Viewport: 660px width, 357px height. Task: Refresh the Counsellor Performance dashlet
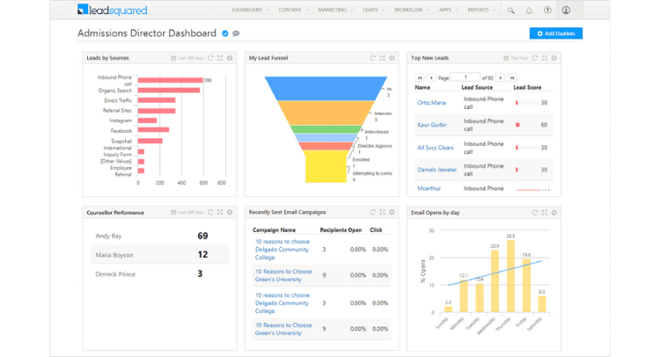[210, 212]
